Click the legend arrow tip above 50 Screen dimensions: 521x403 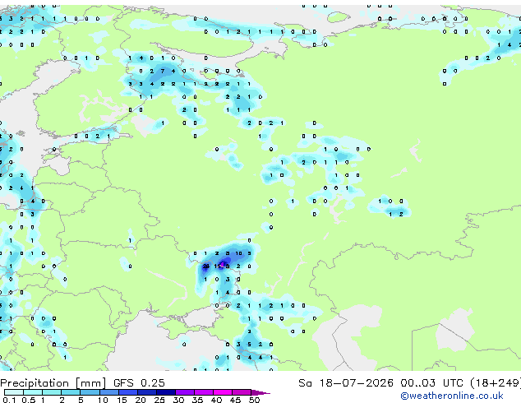click(260, 392)
